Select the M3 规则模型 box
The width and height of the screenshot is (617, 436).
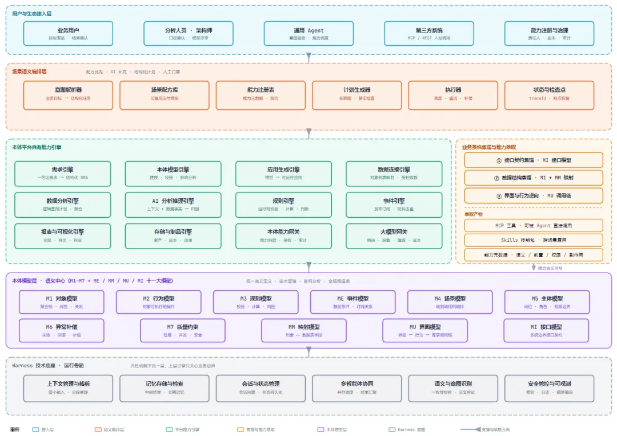pos(256,302)
